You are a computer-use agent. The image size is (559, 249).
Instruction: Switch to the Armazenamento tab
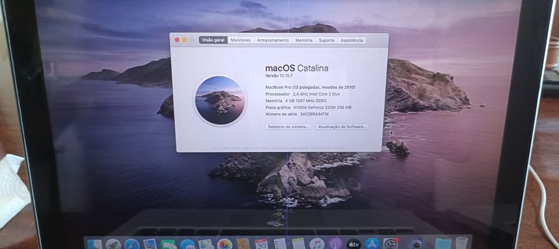pos(273,40)
